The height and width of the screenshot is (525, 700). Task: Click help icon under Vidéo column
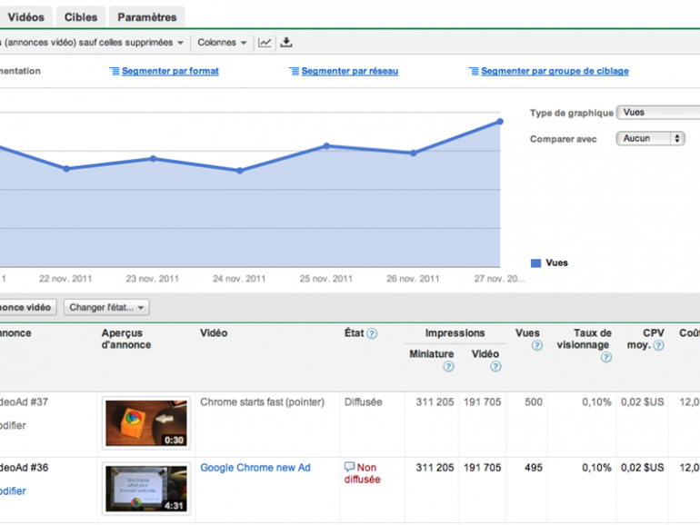coord(495,367)
